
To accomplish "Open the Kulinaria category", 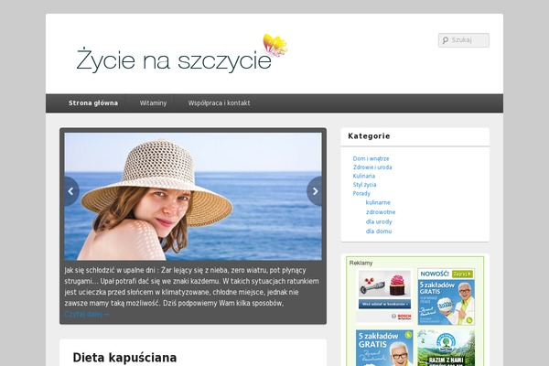I will (x=364, y=177).
